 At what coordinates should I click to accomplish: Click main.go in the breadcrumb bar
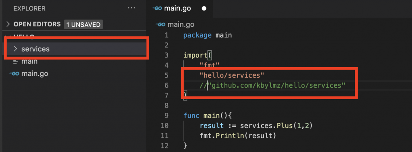181,24
